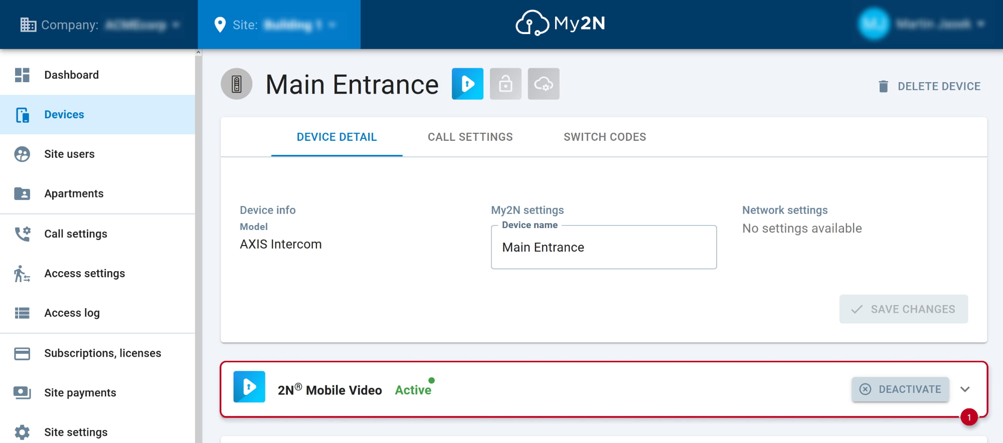Click the intercom device icon beside title
This screenshot has width=1003, height=443.
tap(237, 84)
